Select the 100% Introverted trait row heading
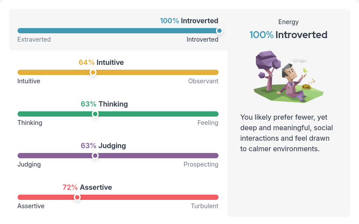Viewport: 359px width, 224px height. 189,21
